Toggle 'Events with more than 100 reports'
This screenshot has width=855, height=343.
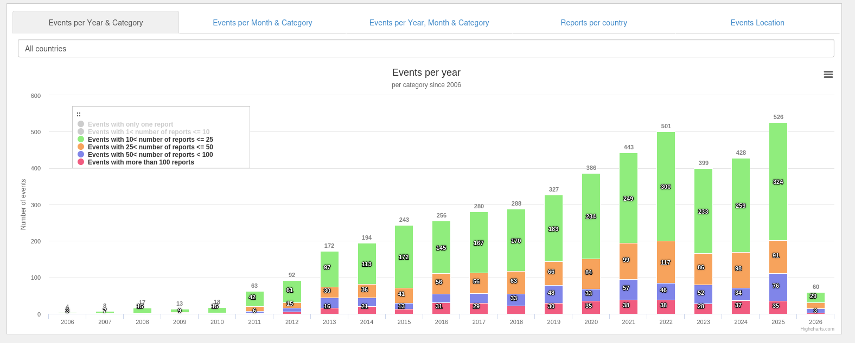click(x=141, y=162)
